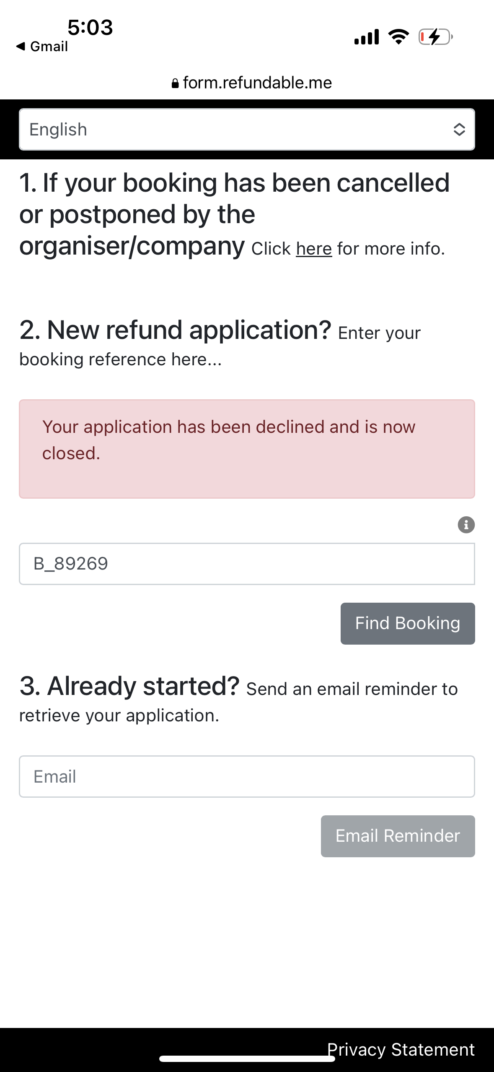Click into the Email input field
Screen dimensions: 494x1072
tap(247, 777)
